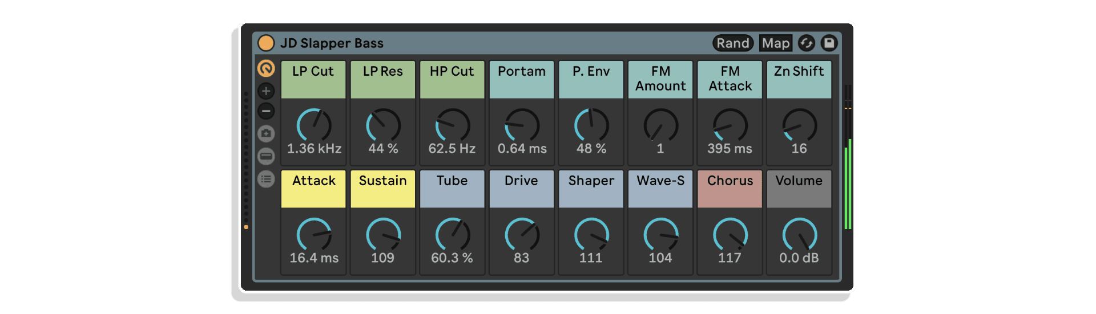Click the save preset disk icon
The width and height of the screenshot is (1096, 314).
click(829, 43)
